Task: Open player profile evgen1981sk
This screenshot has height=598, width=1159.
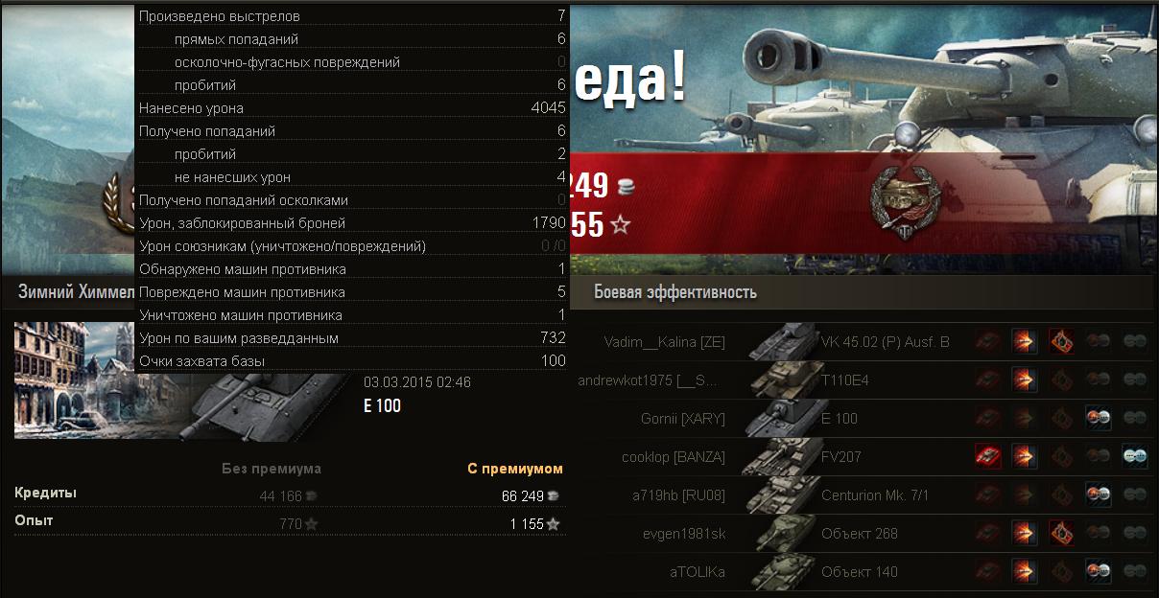Action: click(x=684, y=534)
